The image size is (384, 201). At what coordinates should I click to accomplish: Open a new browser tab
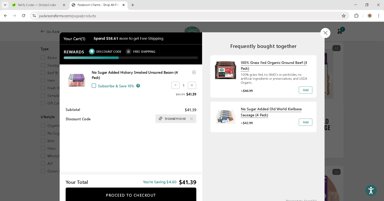pos(133,5)
